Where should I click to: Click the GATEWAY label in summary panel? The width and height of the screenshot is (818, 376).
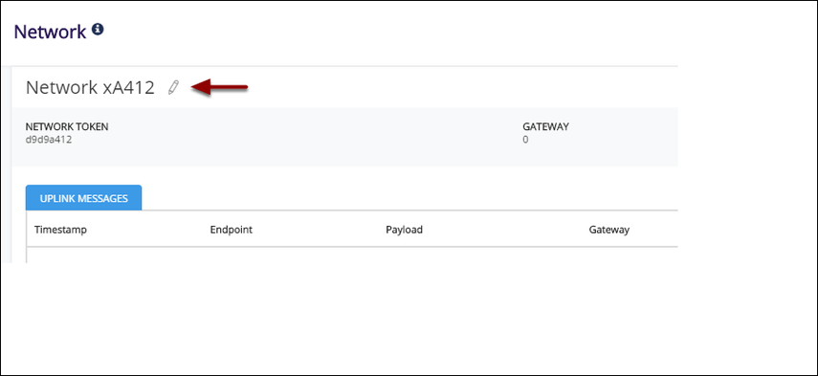point(545,126)
